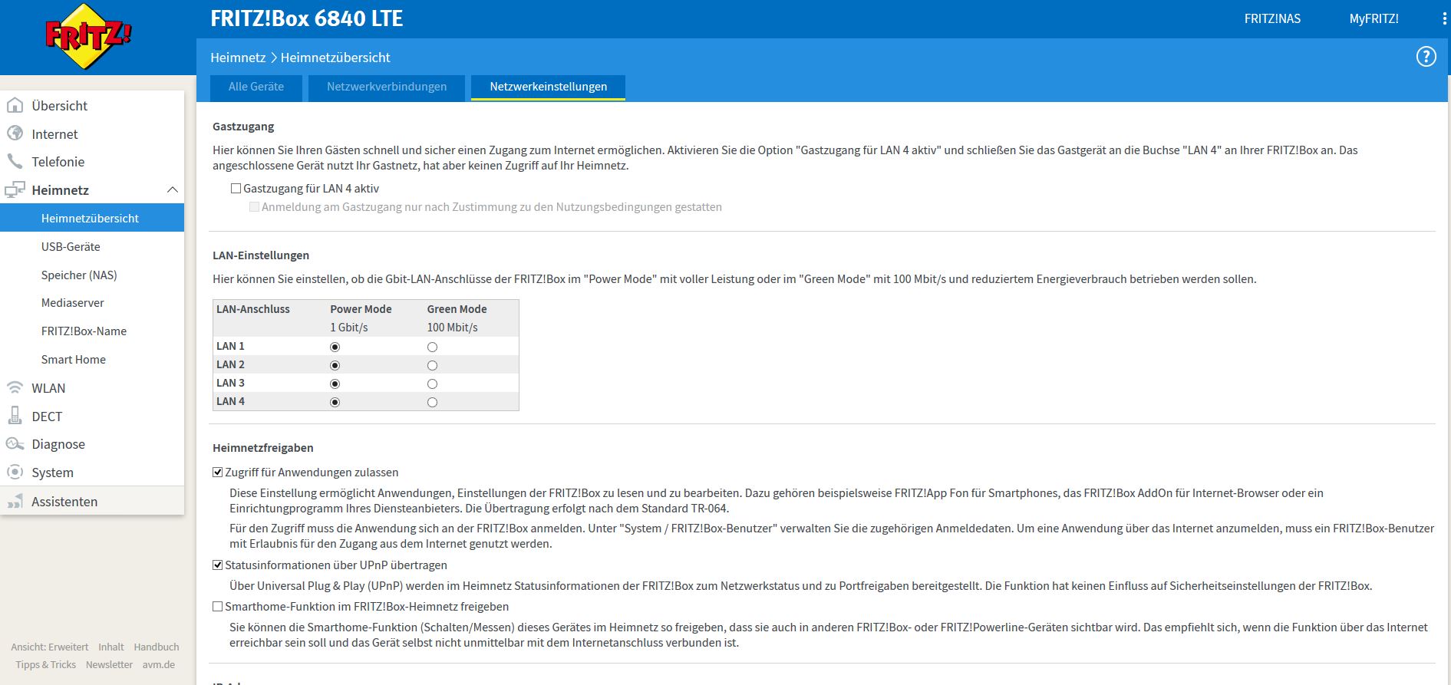The image size is (1451, 685).
Task: Click the DECT phone icon
Action: [x=15, y=416]
